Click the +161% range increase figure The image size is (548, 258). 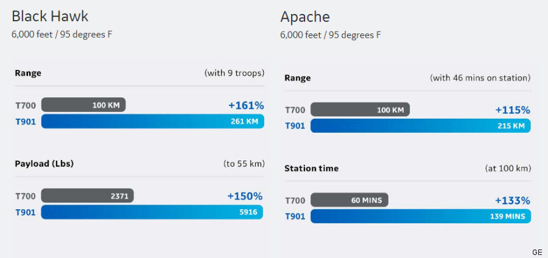coord(246,105)
